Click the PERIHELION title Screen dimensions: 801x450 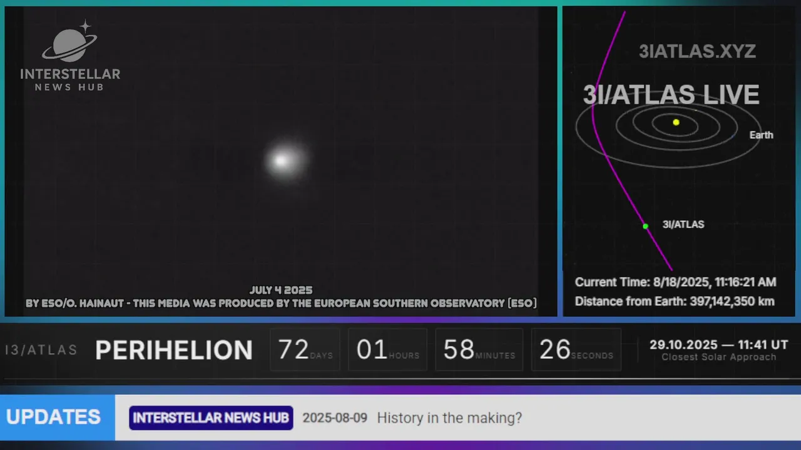coord(174,351)
